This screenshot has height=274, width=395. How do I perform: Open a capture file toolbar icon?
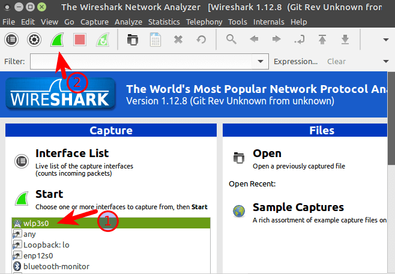coord(133,40)
